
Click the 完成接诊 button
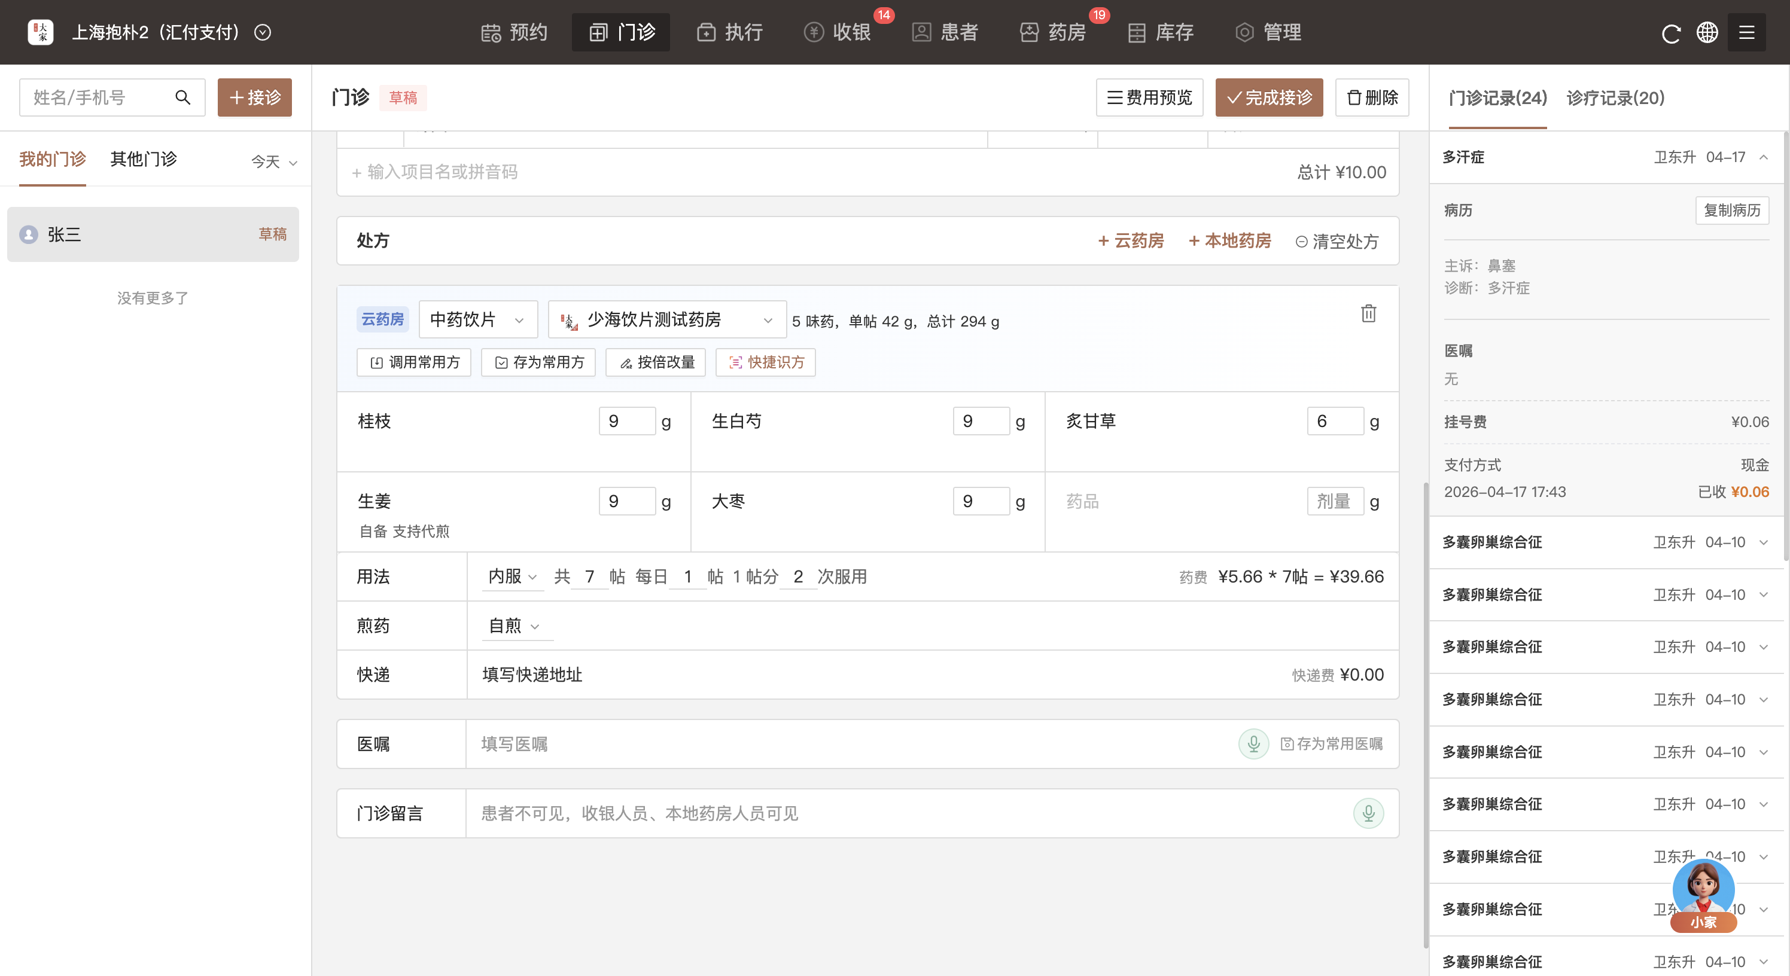1268,97
